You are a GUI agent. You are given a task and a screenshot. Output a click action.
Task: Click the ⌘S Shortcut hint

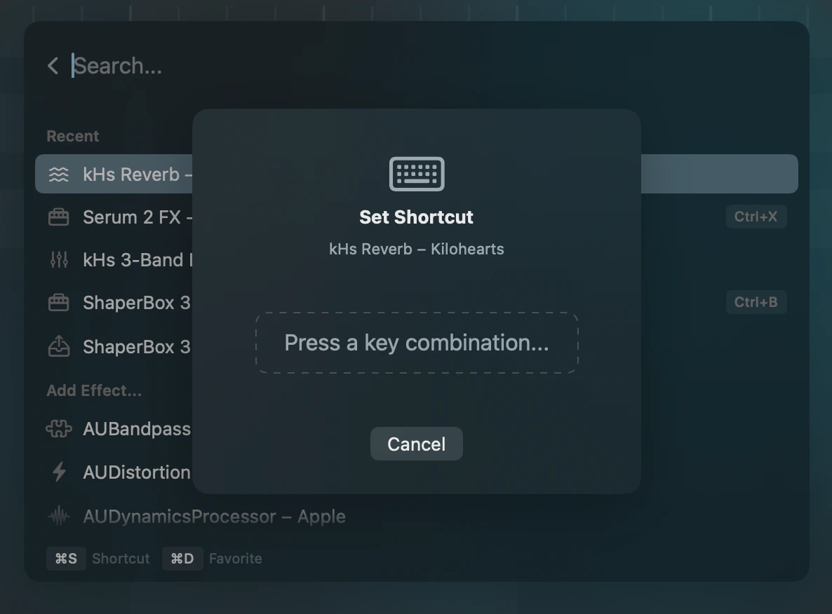pos(98,559)
